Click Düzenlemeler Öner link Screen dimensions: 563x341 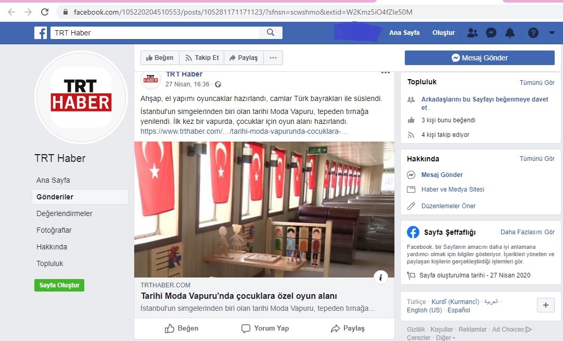(x=449, y=206)
